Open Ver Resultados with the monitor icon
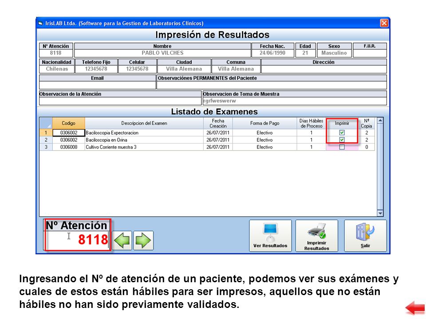This screenshot has width=426, height=319. (x=270, y=236)
